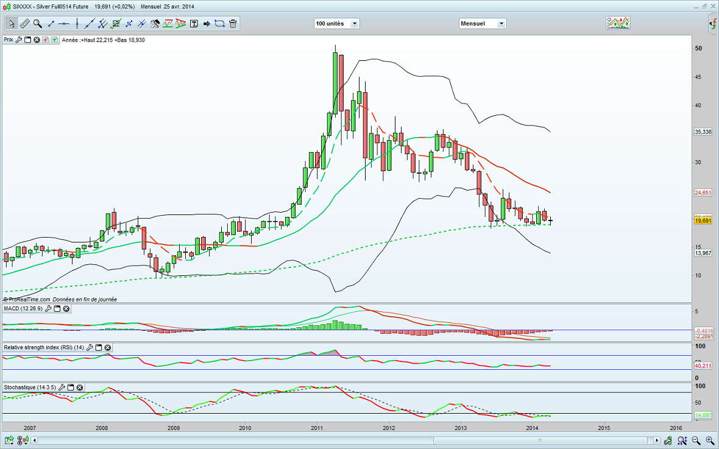
Task: Open MACD indicator settings wrench
Action: (46, 309)
